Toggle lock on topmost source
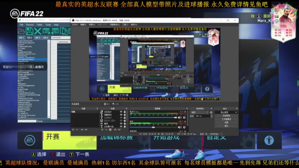The width and height of the screenshot is (299, 168). pyautogui.click(x=125, y=112)
